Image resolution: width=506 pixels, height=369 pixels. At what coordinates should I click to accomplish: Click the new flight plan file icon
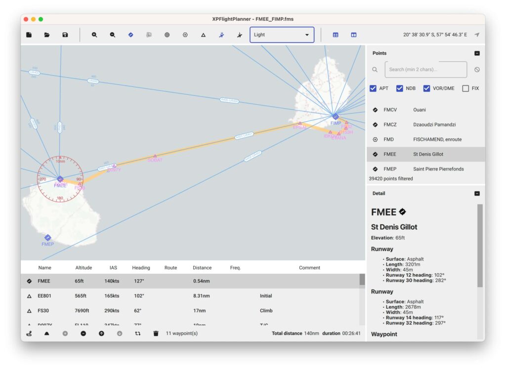point(29,35)
